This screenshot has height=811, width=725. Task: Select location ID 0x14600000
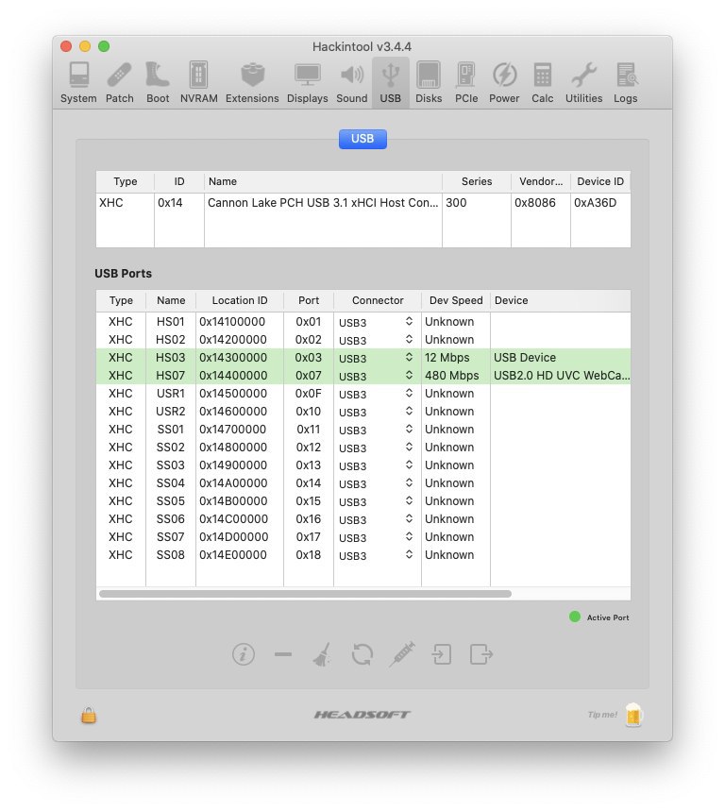[233, 412]
